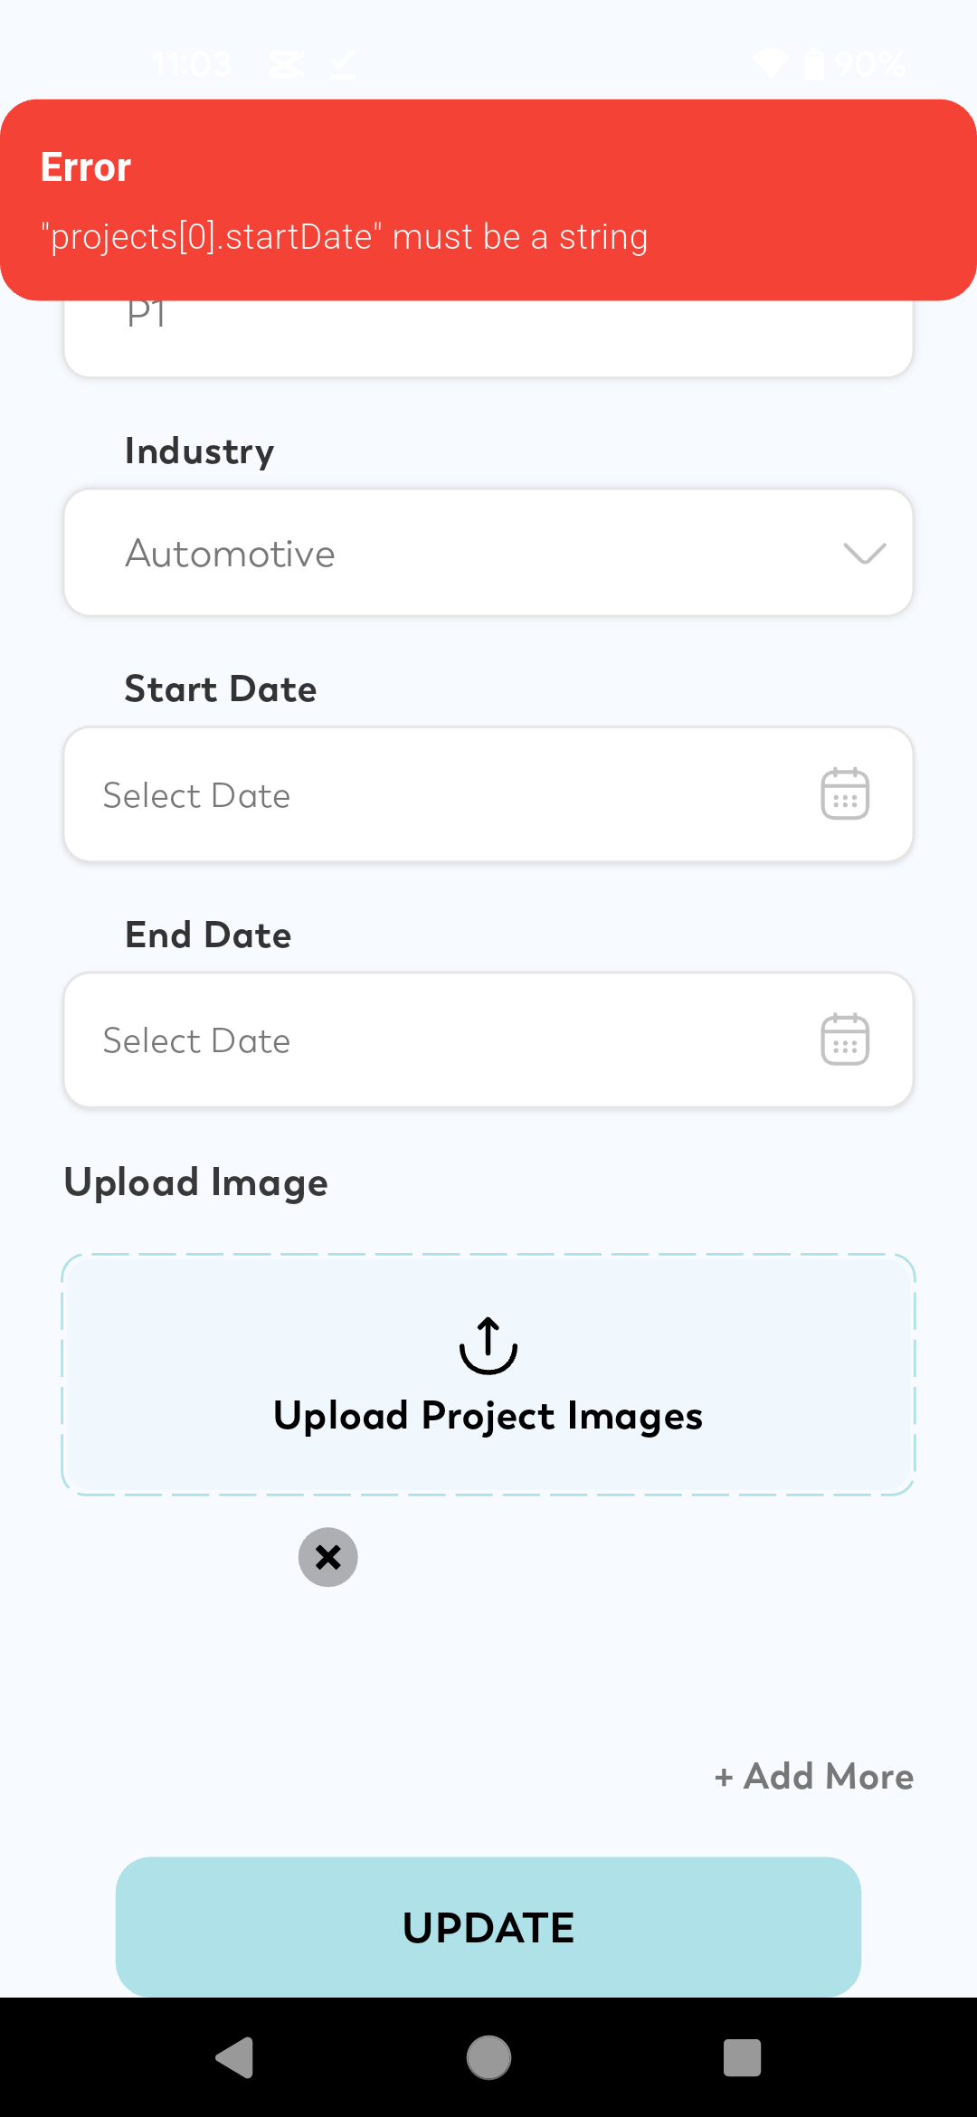The height and width of the screenshot is (2117, 977).
Task: Dismiss the red Error notification title
Action: click(86, 167)
